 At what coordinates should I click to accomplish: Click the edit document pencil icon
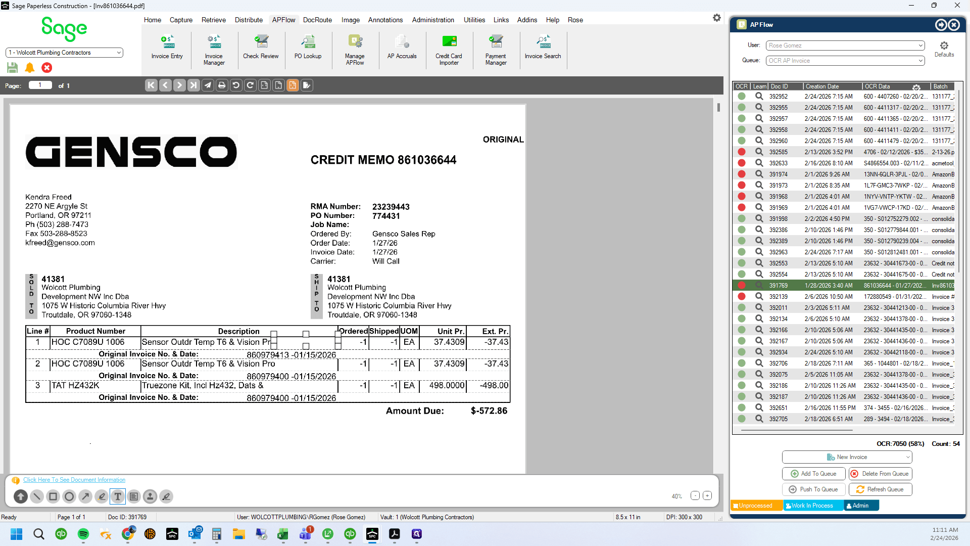pos(307,85)
